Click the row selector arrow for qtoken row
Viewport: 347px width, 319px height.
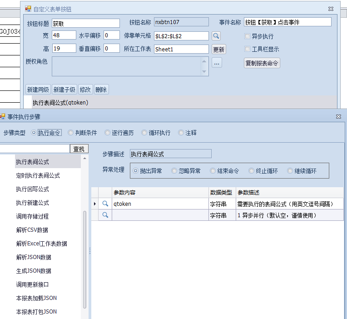[x=95, y=204]
